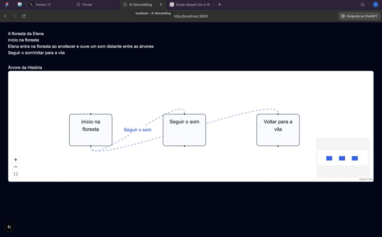Image resolution: width=382 pixels, height=237 pixels.
Task: Reload the current page
Action: (x=24, y=16)
